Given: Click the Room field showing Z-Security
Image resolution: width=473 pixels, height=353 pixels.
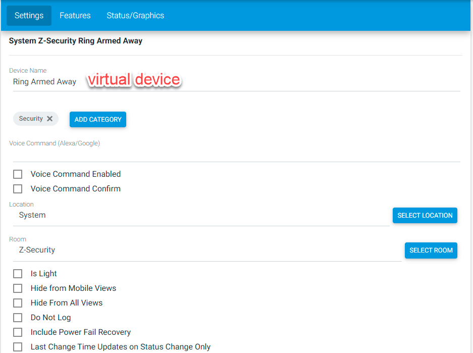Looking at the screenshot, I should (207, 250).
